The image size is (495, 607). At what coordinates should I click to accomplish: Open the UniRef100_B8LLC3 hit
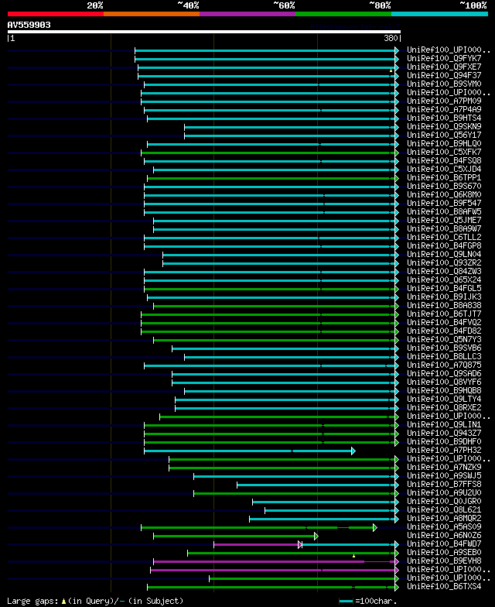click(x=444, y=356)
